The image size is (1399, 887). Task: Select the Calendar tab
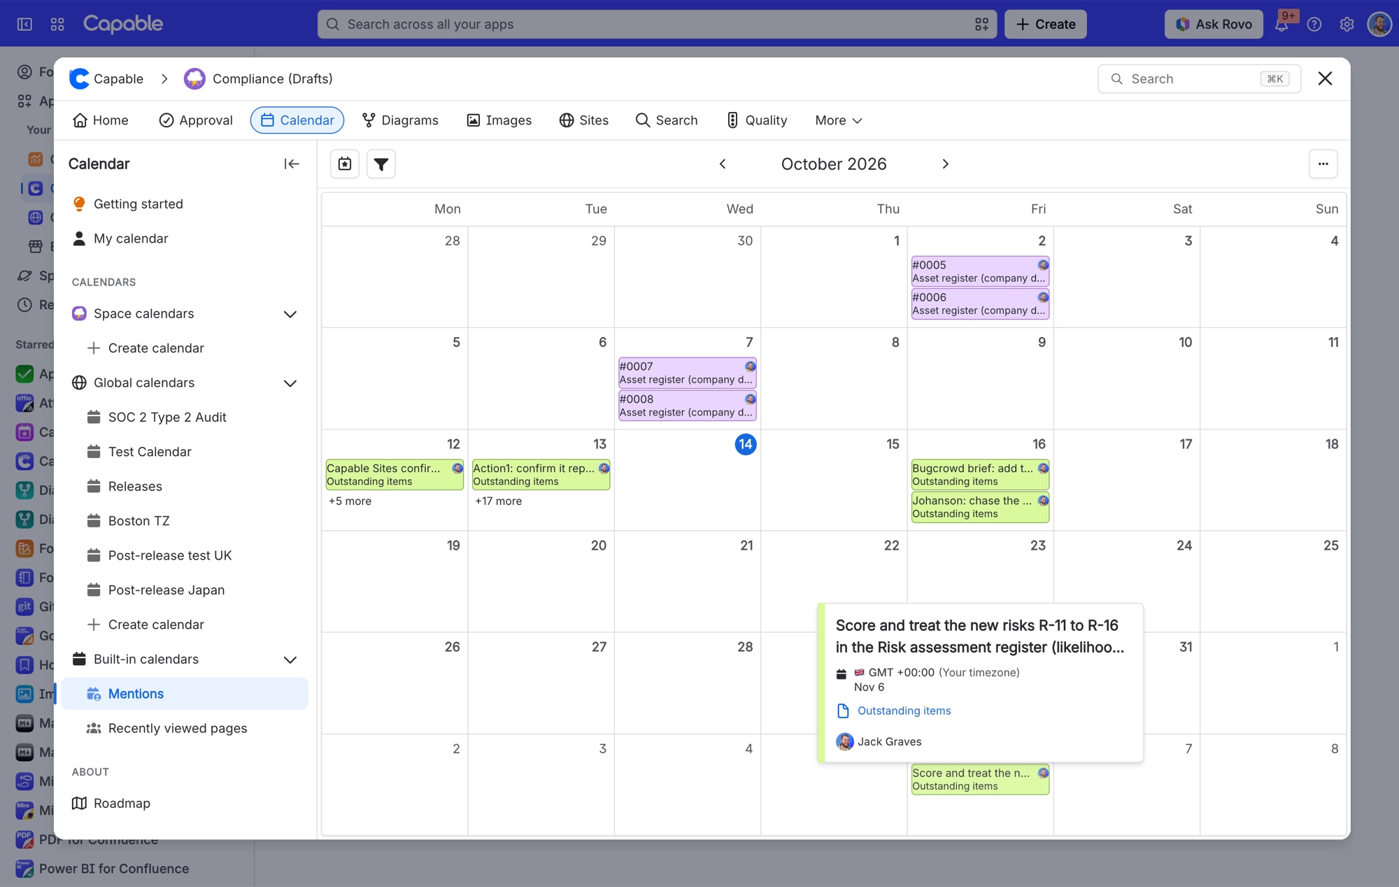(x=297, y=120)
